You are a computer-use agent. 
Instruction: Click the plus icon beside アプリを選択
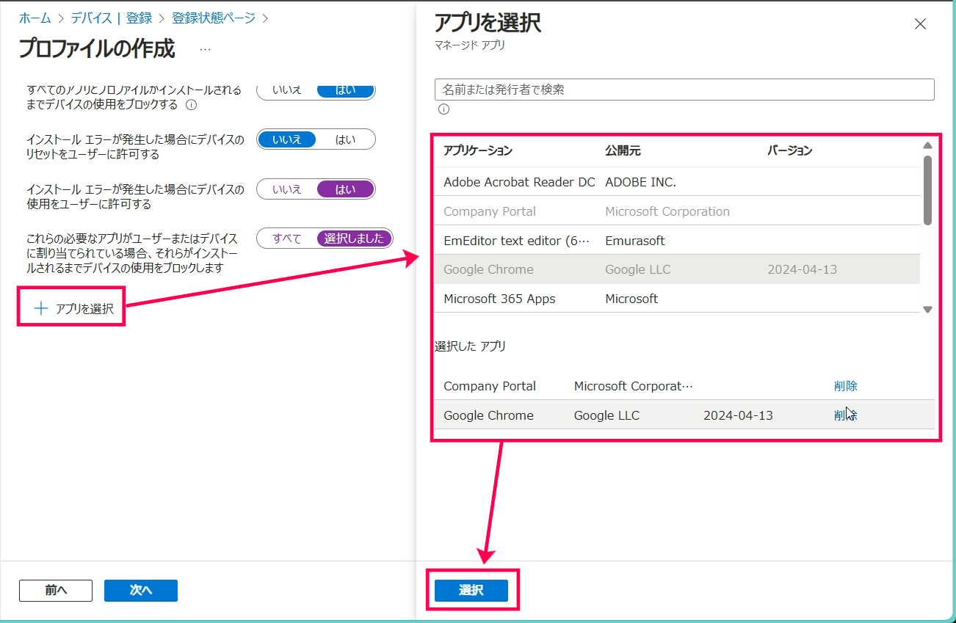click(x=41, y=309)
